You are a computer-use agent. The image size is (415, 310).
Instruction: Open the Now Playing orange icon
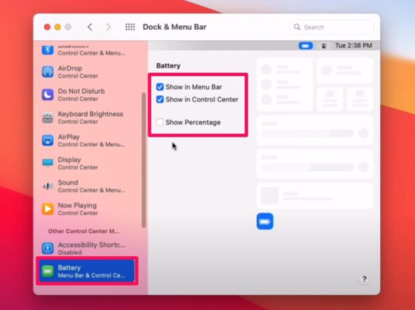coord(48,209)
